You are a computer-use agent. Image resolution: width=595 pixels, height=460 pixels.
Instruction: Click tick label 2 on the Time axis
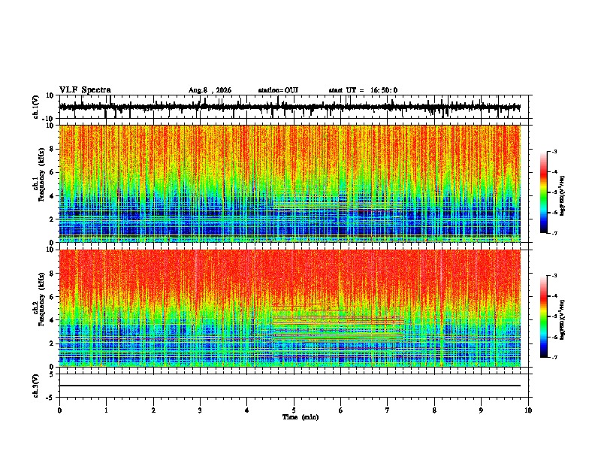pyautogui.click(x=153, y=410)
